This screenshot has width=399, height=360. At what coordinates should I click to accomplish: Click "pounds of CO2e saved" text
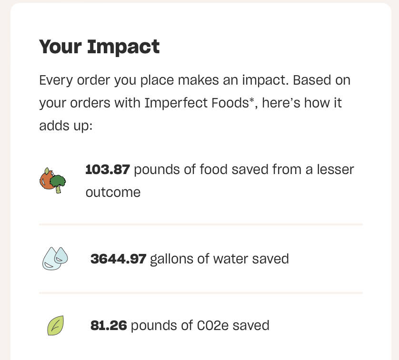point(200,326)
